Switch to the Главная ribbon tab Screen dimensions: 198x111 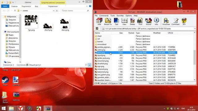tap(14, 6)
